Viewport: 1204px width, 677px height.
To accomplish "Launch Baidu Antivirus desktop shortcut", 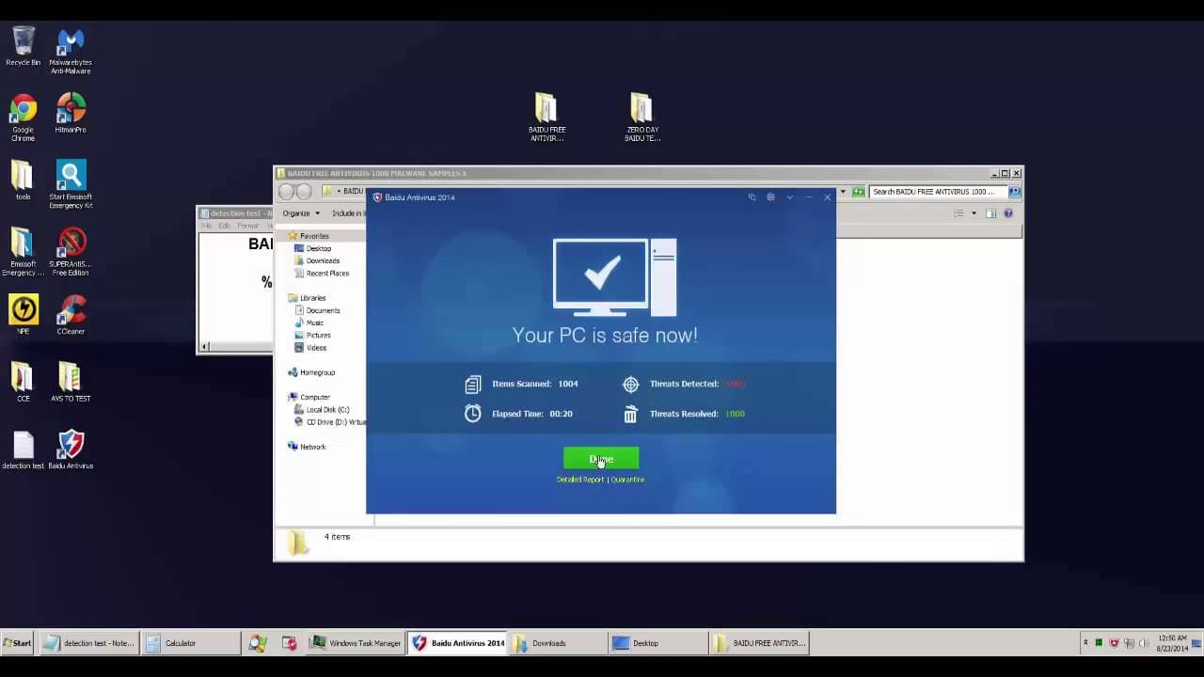I will [71, 449].
